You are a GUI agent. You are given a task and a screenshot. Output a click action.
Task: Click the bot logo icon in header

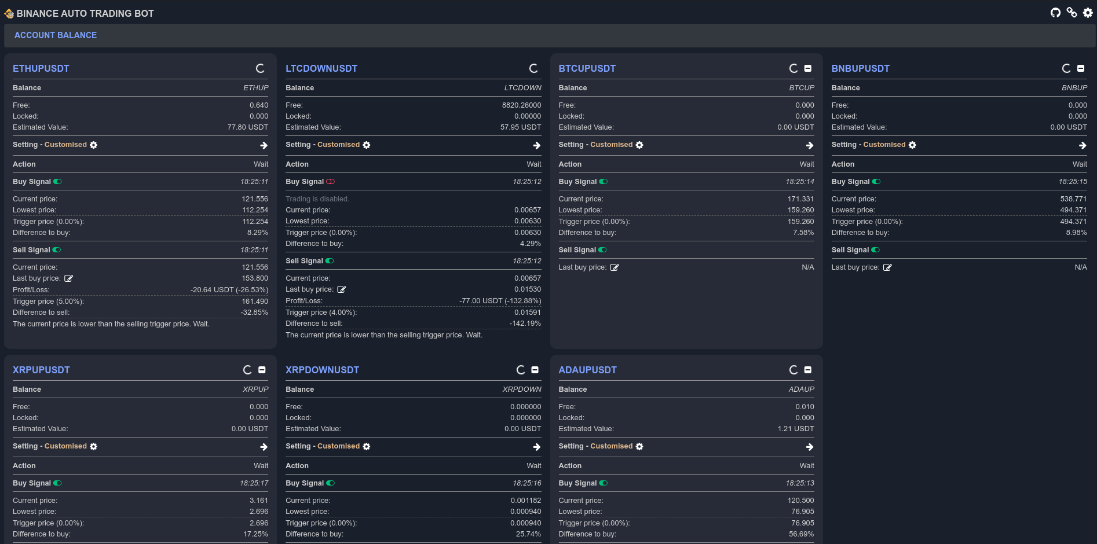click(x=9, y=13)
